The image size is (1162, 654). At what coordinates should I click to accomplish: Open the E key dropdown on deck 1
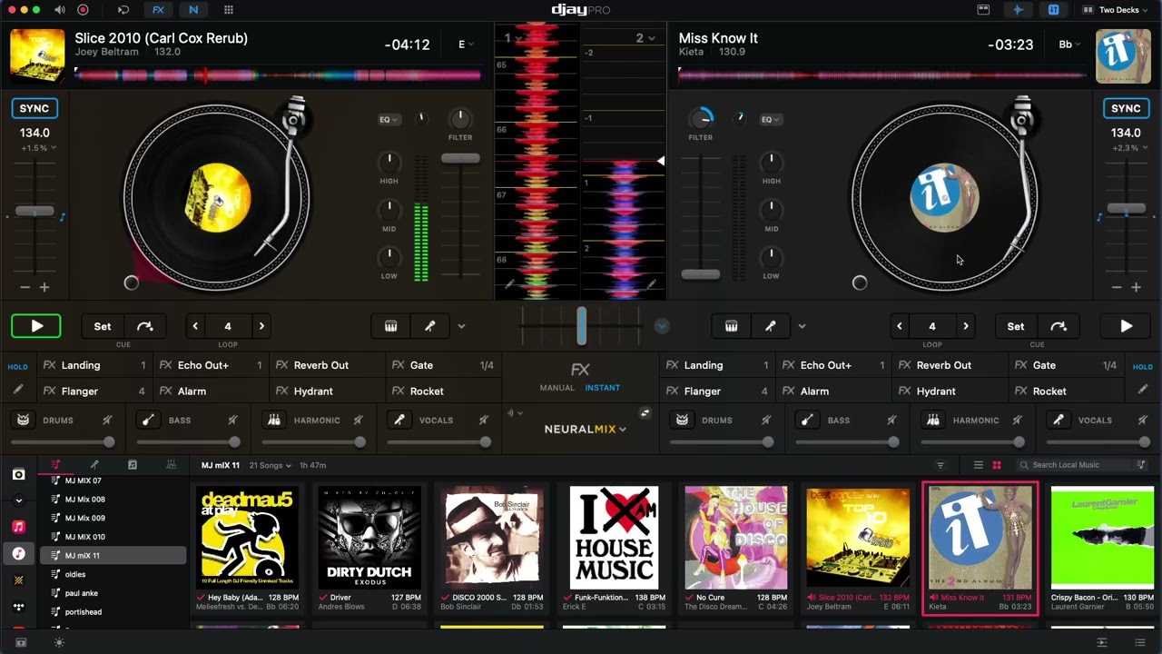[x=466, y=45]
